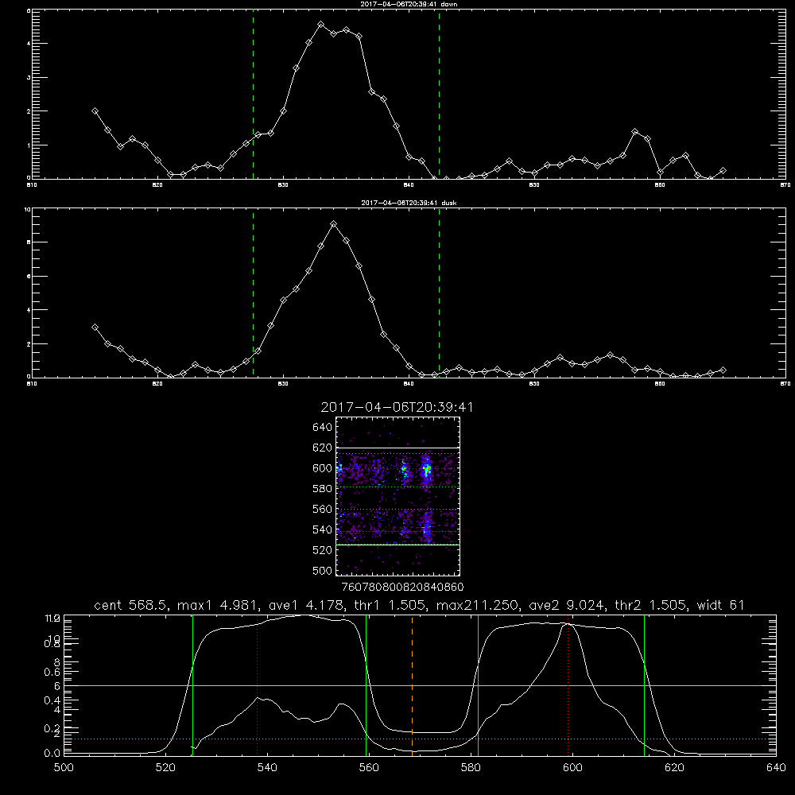Click the green boundary line near 560 in bottom plot
The height and width of the screenshot is (795, 795).
pyautogui.click(x=366, y=685)
